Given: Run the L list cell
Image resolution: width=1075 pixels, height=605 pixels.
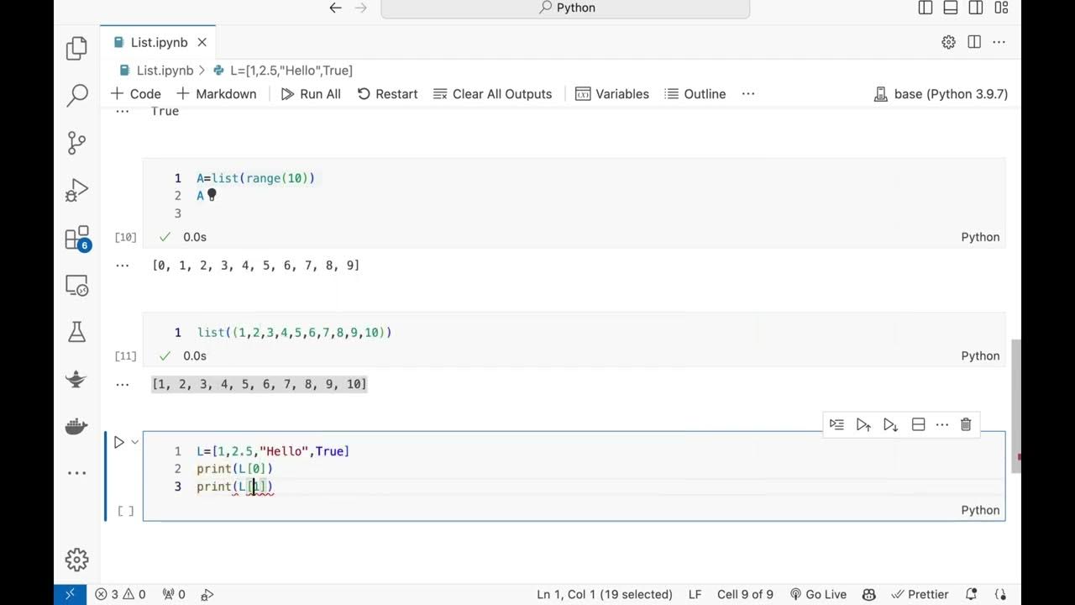Looking at the screenshot, I should [x=118, y=442].
